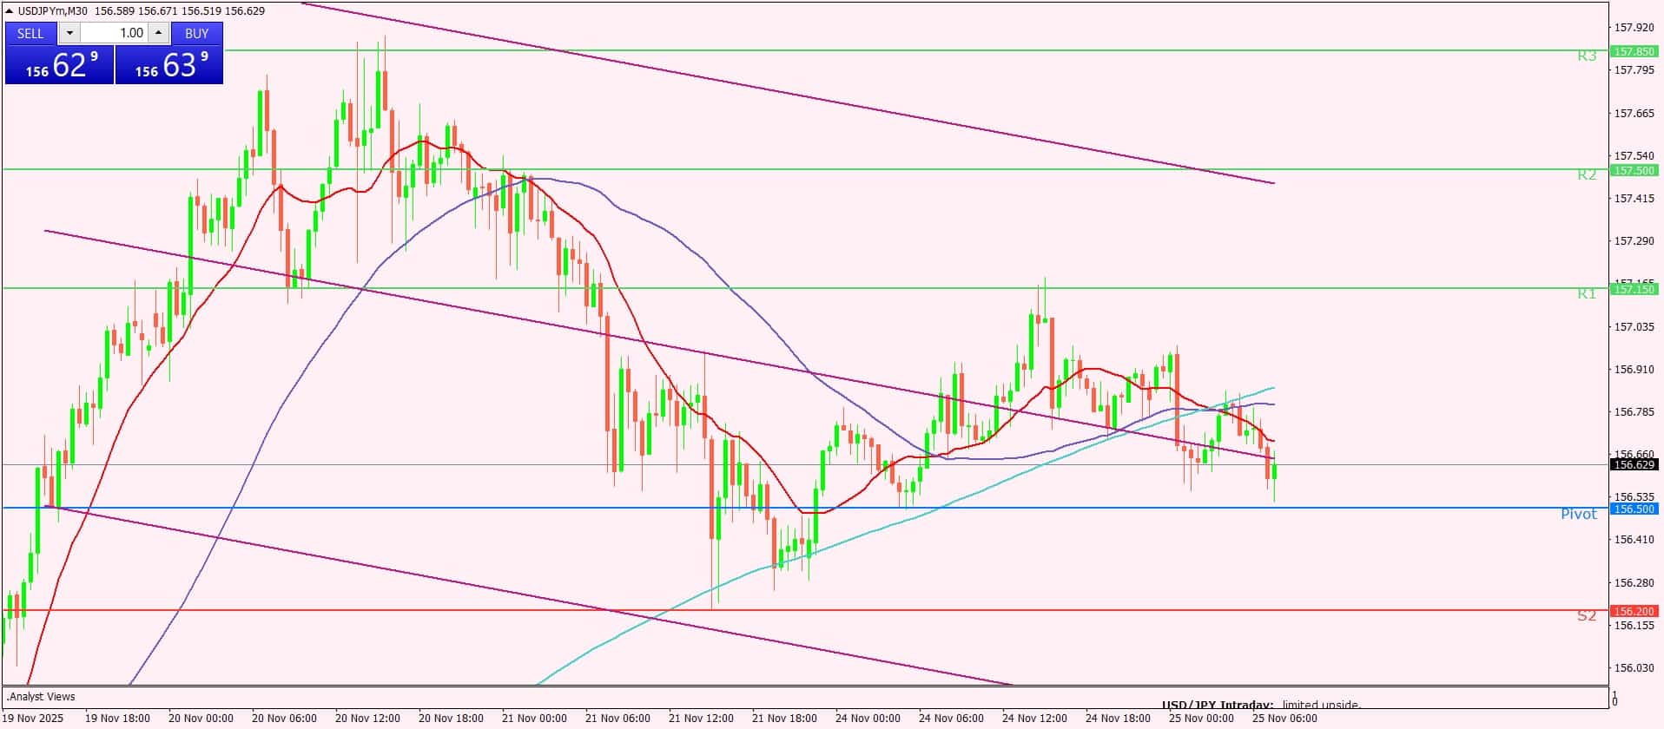Image resolution: width=1664 pixels, height=729 pixels.
Task: Click the 156.280 price axis value
Action: tap(1634, 583)
